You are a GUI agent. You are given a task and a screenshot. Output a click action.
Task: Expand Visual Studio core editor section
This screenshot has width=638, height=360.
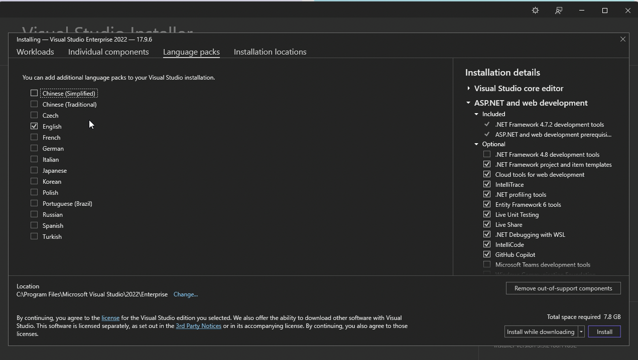pyautogui.click(x=468, y=89)
